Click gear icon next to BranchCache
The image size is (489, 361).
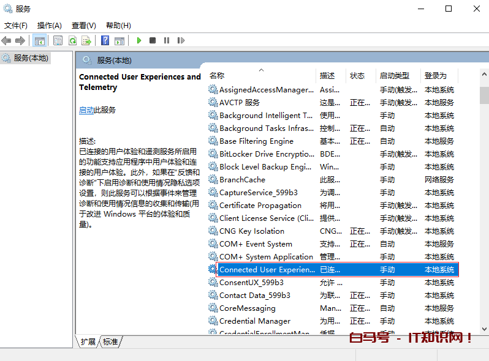pyautogui.click(x=213, y=179)
